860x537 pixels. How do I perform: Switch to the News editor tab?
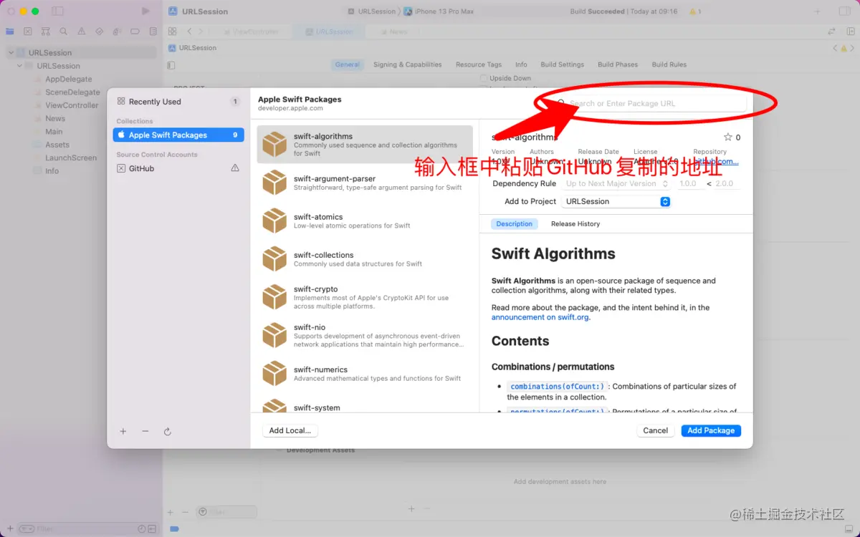click(x=393, y=32)
